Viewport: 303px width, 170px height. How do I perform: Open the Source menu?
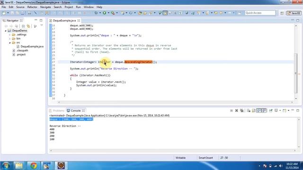(20, 7)
